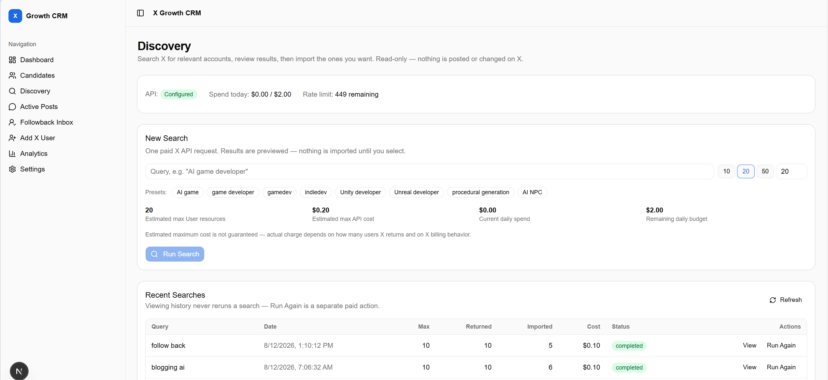Viewport: 828px width, 380px height.
Task: Click the follow back query cell
Action: [168, 346]
